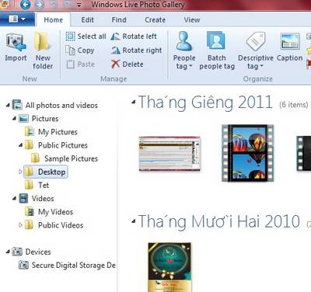
Task: Expand the Desktop folder in the tree
Action: pyautogui.click(x=20, y=172)
